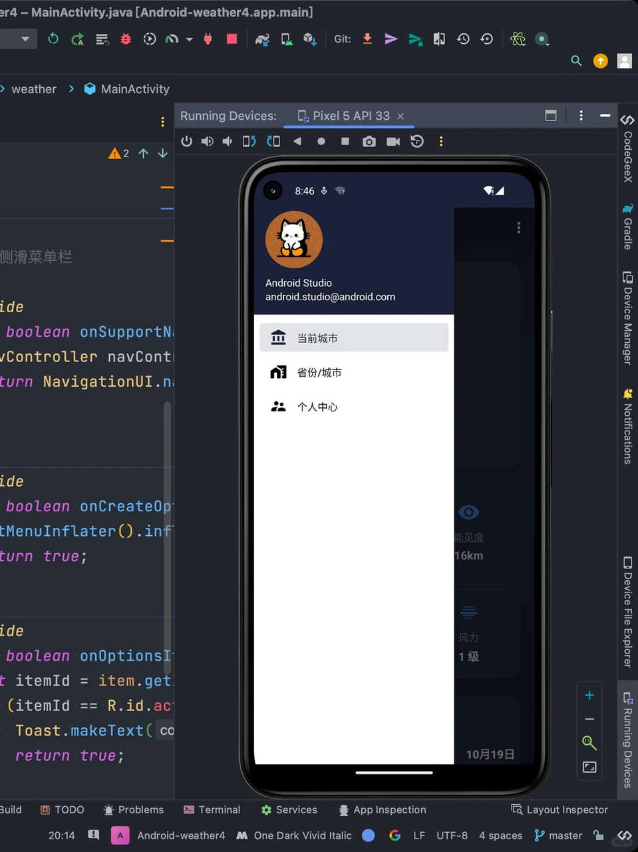Select 个人中心 in the app drawer

[354, 407]
